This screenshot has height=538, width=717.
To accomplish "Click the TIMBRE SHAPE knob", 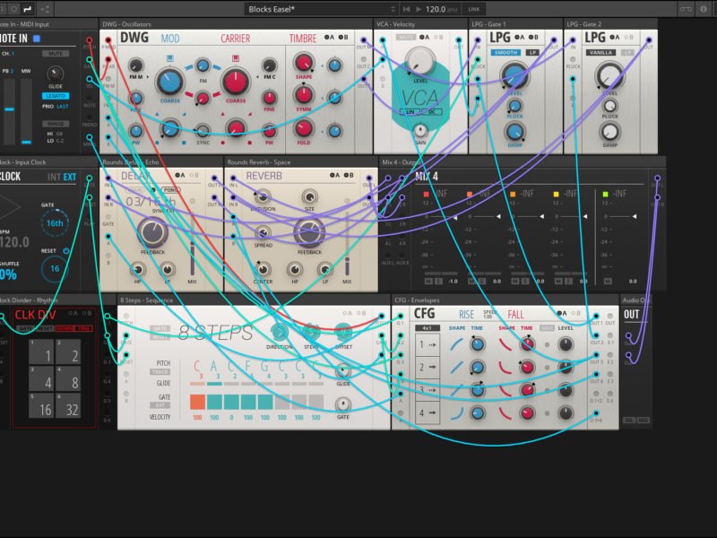I will pos(304,63).
